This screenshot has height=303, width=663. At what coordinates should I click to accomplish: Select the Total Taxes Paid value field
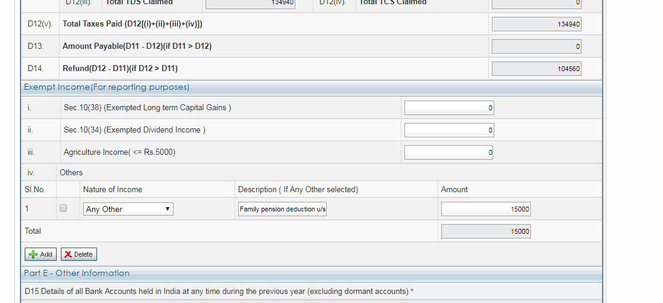tap(536, 24)
